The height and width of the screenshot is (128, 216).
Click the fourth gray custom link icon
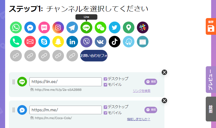pos(58,56)
